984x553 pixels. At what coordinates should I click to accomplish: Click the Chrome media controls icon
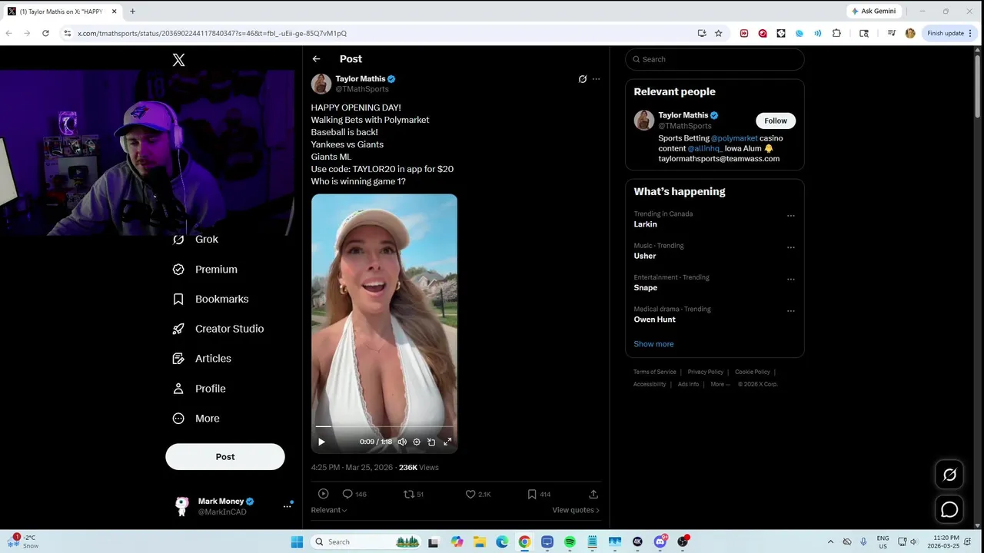tap(891, 33)
